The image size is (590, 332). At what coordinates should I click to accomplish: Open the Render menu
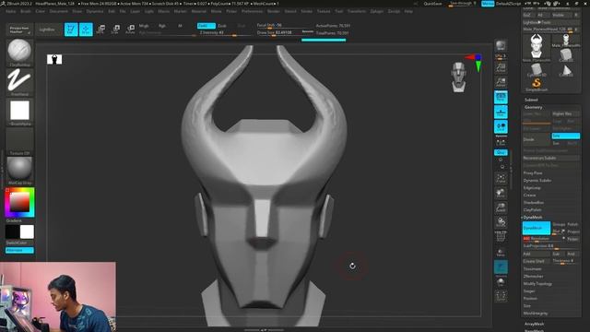[274, 11]
